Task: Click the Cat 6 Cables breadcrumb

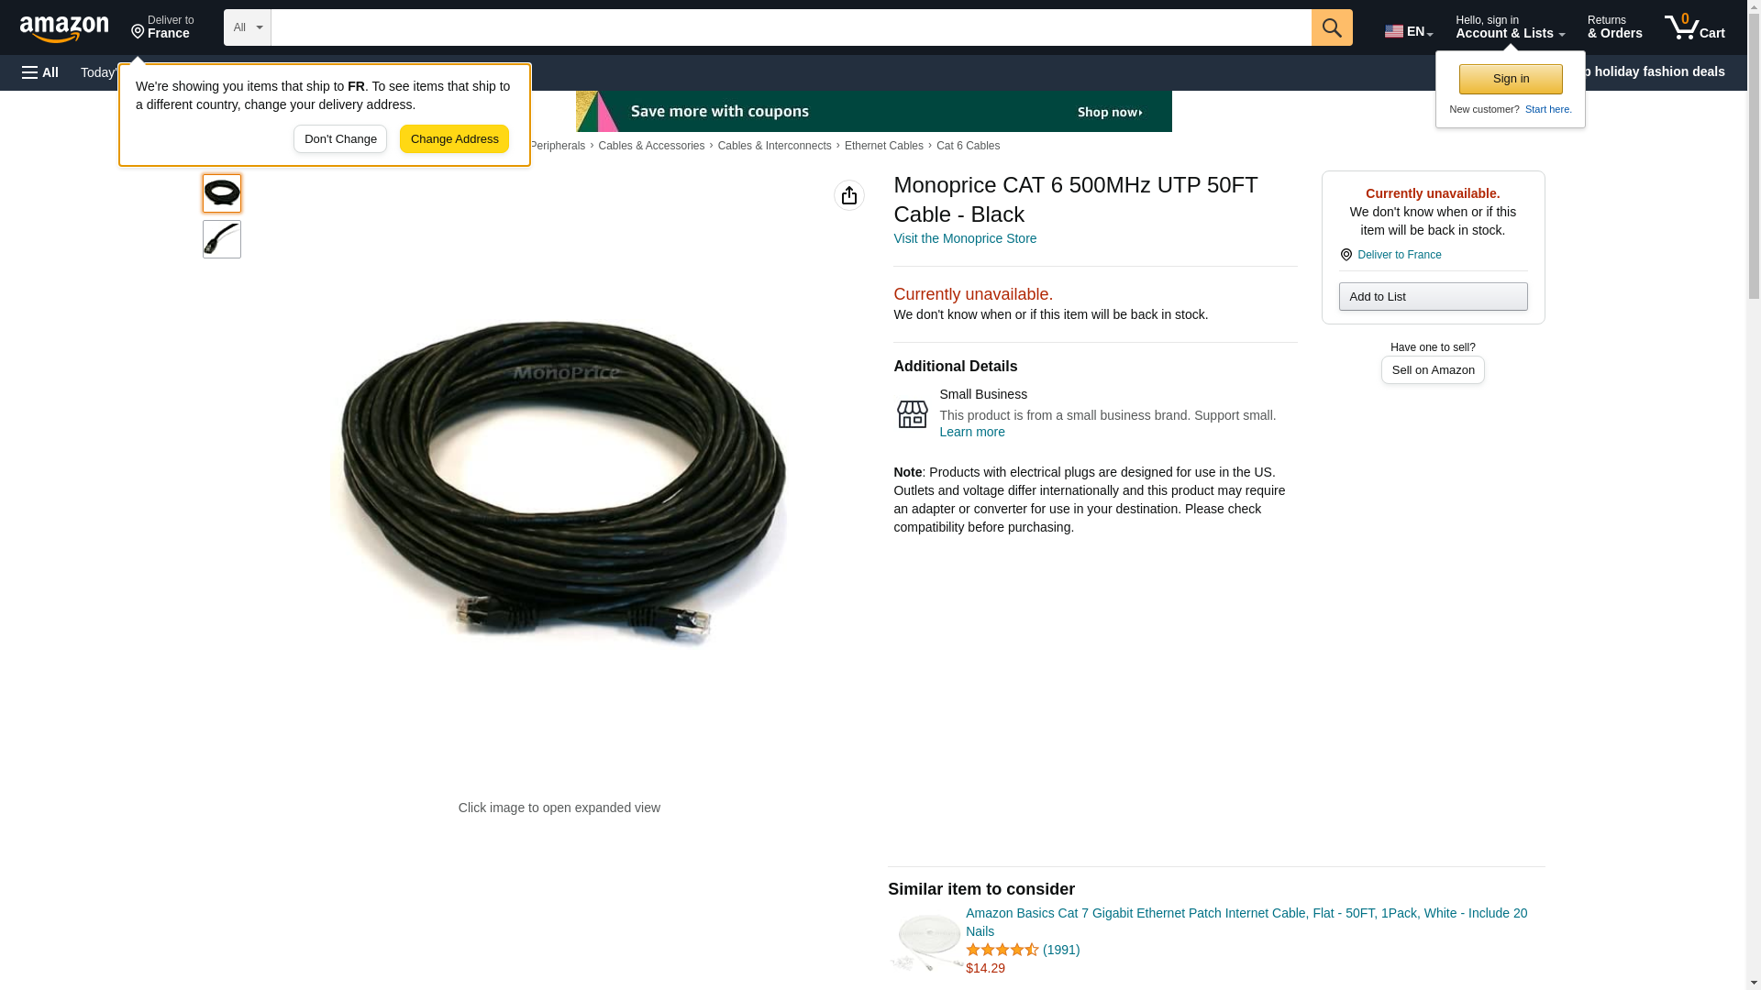Action: (968, 146)
